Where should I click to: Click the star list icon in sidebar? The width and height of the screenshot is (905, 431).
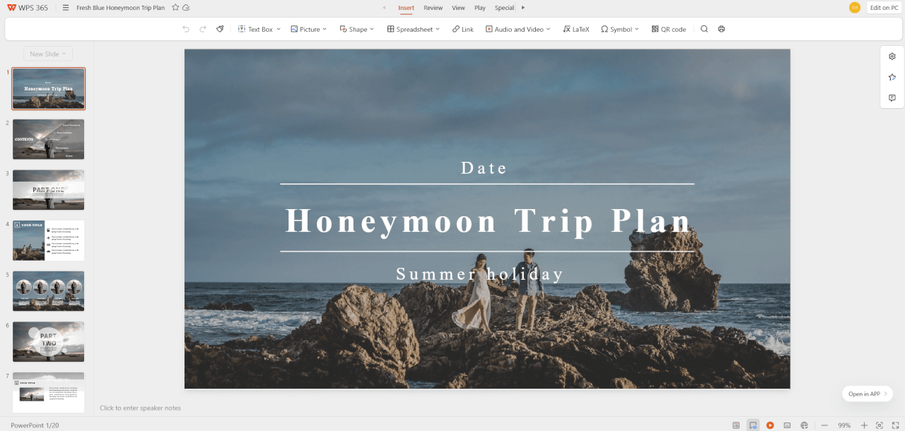tap(892, 77)
